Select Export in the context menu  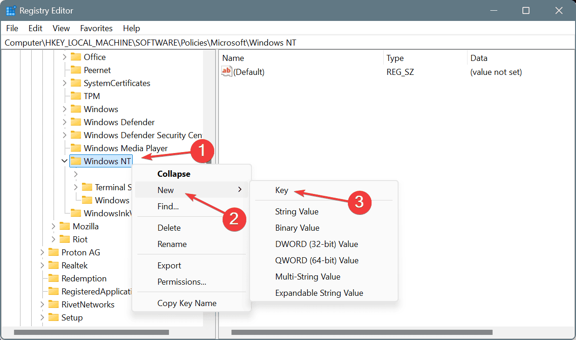(191, 265)
